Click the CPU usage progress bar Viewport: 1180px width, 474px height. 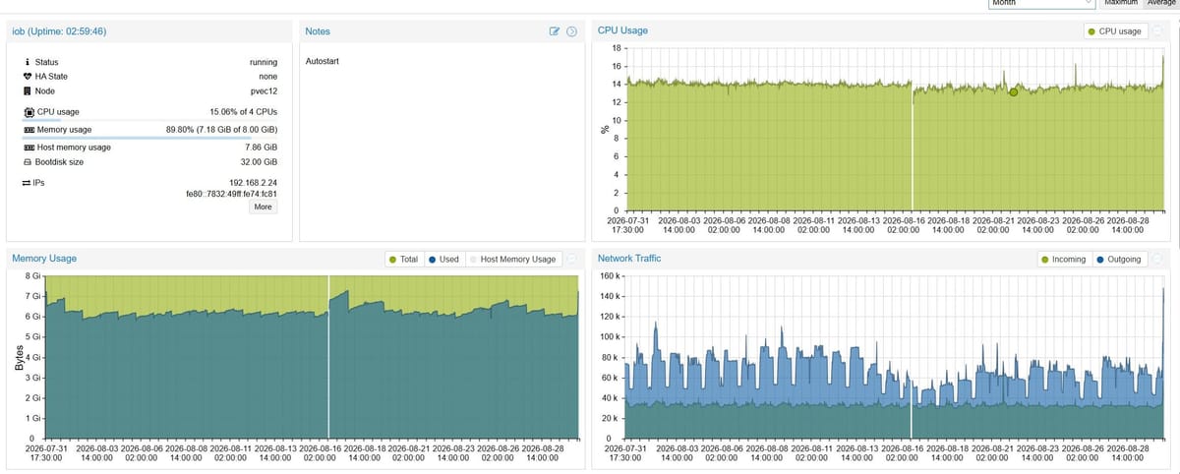click(149, 120)
